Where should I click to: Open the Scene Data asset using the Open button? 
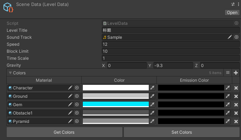tap(232, 13)
